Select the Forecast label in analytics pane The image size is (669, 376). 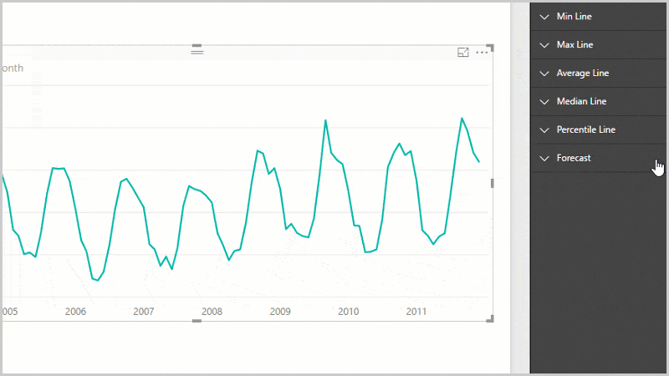click(574, 158)
